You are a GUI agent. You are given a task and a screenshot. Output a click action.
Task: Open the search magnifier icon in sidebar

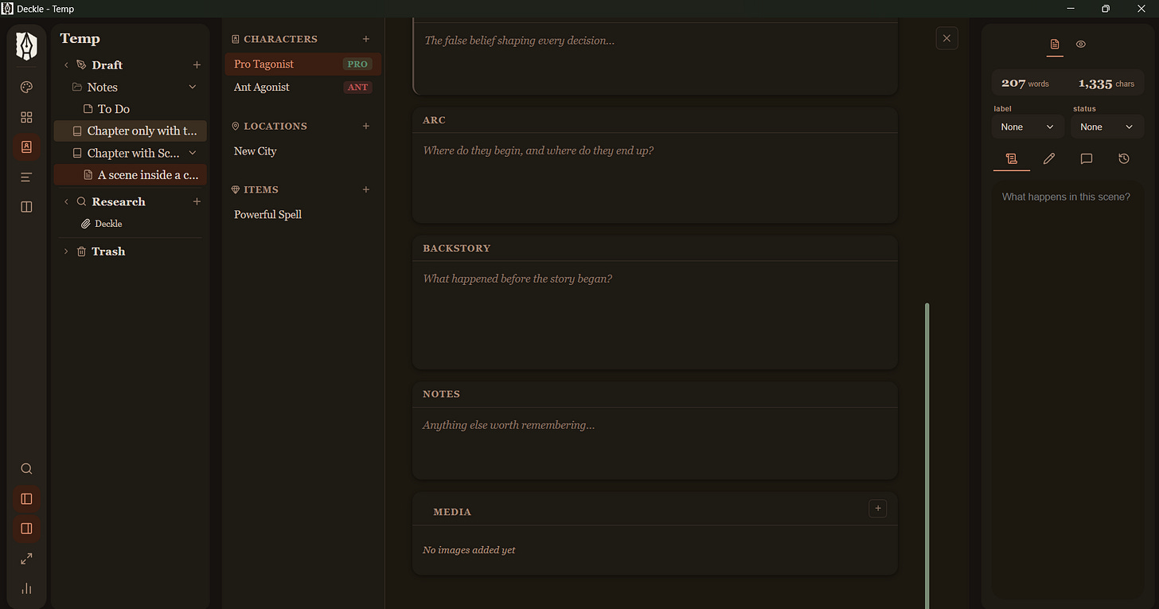26,469
